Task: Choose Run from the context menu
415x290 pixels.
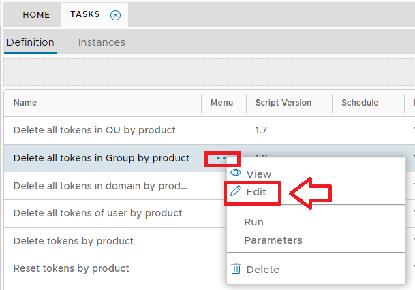Action: 253,222
